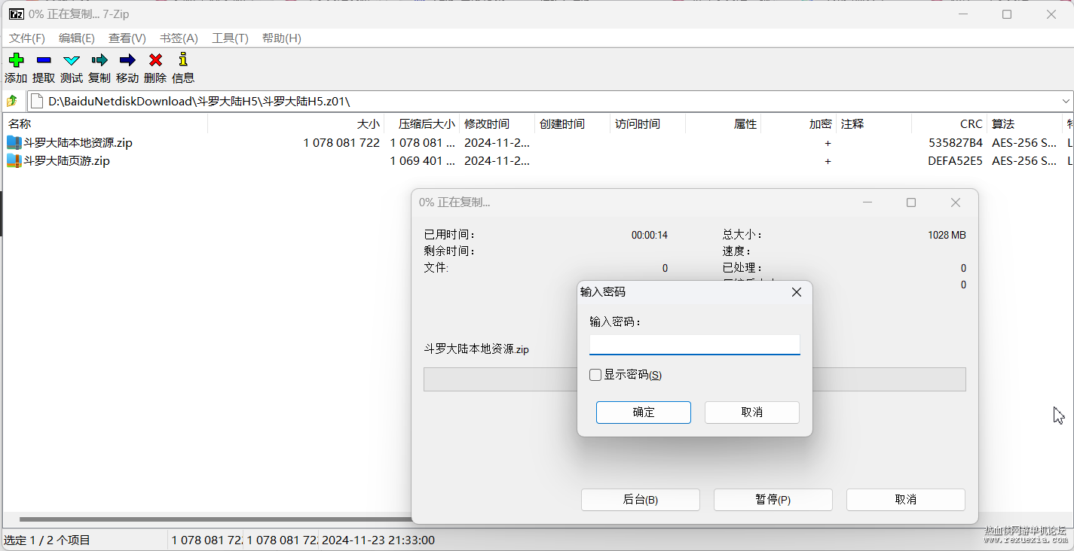1074x551 pixels.
Task: Minimize the 正在复制 progress dialog
Action: pos(867,202)
